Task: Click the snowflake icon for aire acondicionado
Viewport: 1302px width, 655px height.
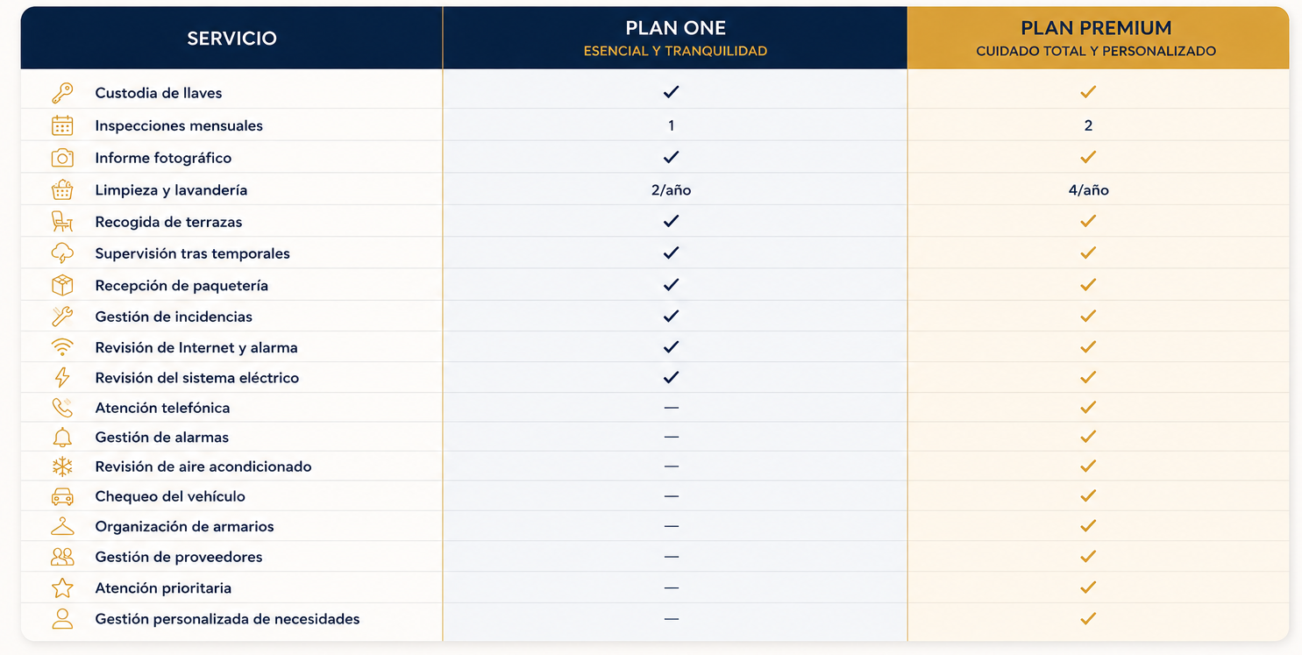Action: (62, 466)
